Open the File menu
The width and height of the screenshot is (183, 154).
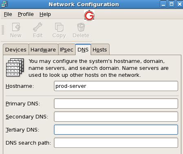[x=8, y=14]
